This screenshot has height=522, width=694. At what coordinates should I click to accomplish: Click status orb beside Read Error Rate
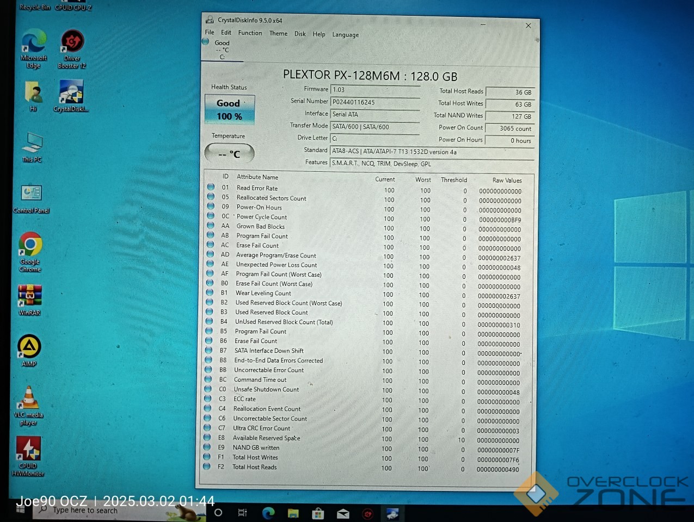pos(211,187)
